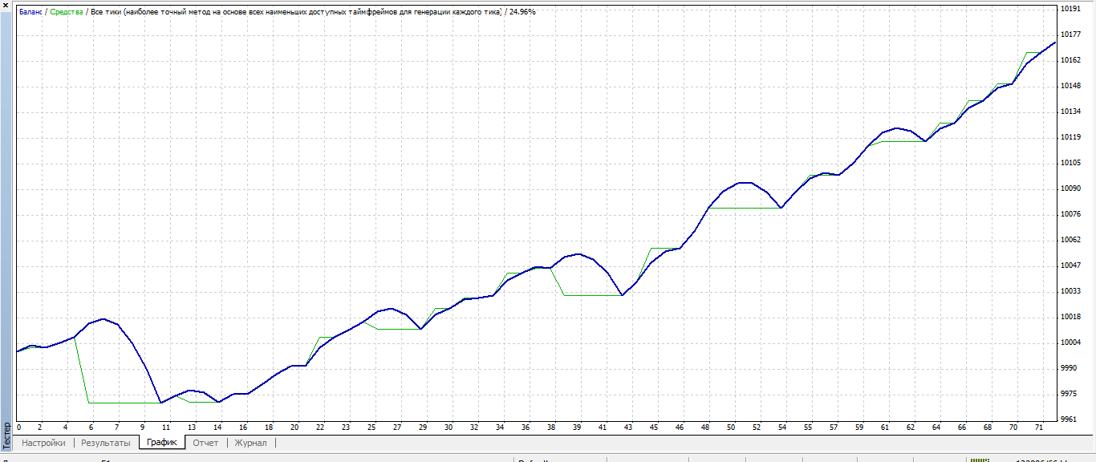Open the Результаты tab

coord(105,443)
